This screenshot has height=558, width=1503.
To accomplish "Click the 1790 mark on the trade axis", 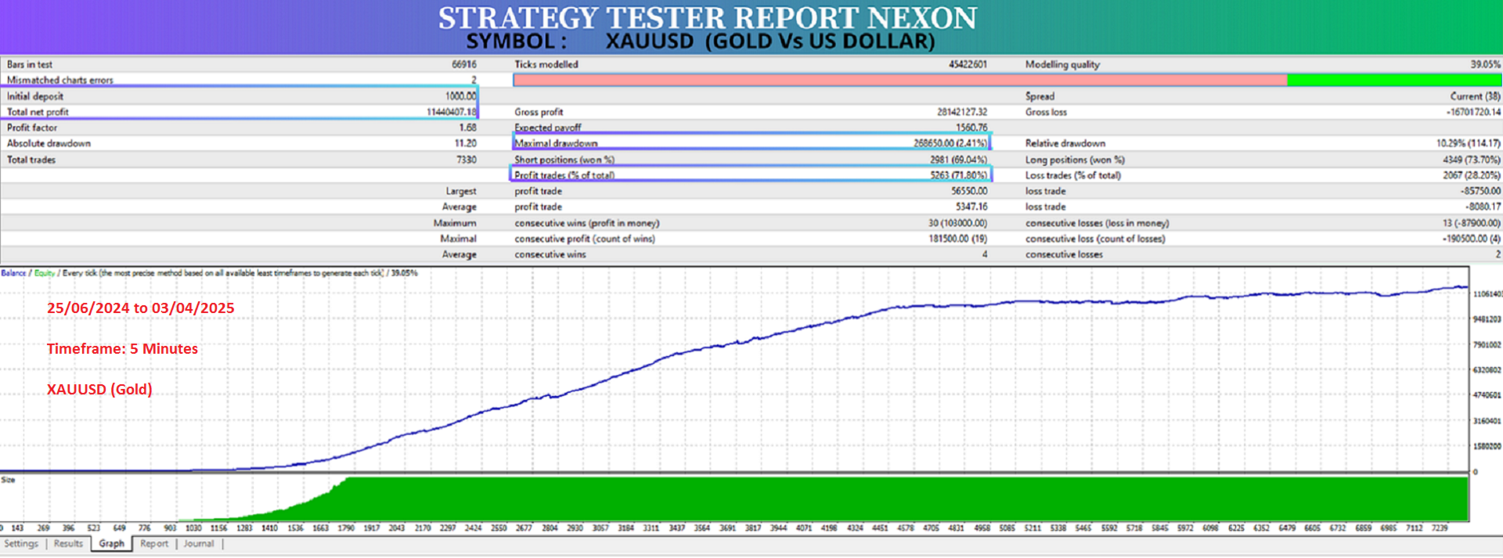I will click(346, 528).
